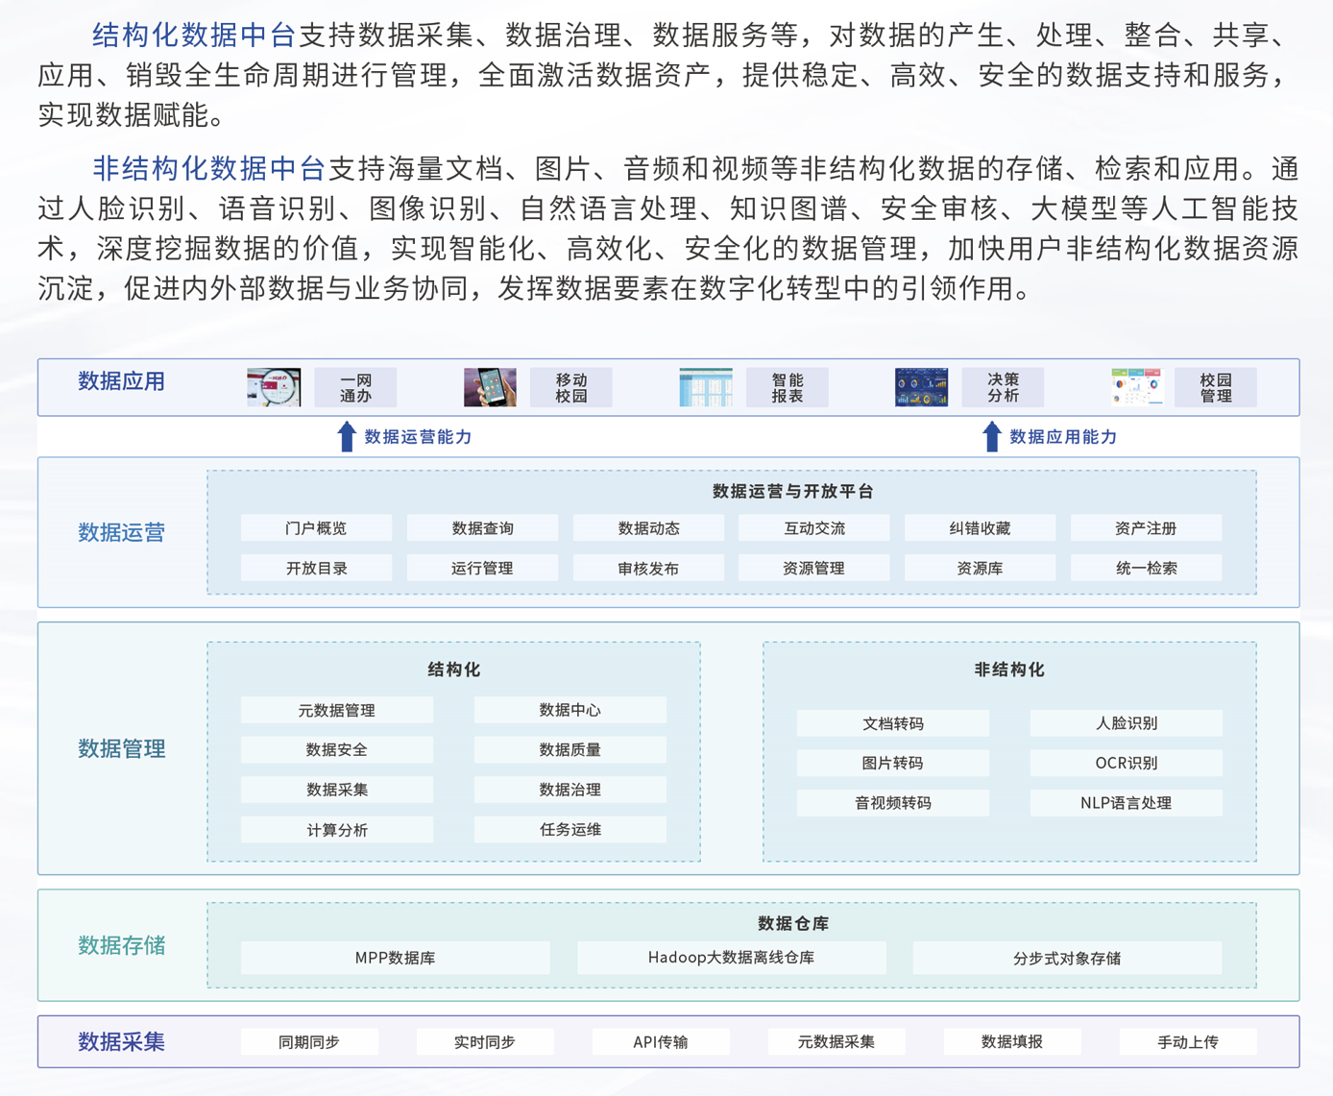
Task: Select the 移动校园 label box
Action: click(x=571, y=387)
